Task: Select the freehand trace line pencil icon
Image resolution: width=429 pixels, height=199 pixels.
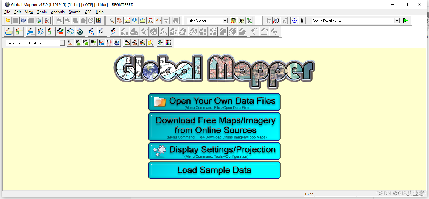Action: (41, 31)
